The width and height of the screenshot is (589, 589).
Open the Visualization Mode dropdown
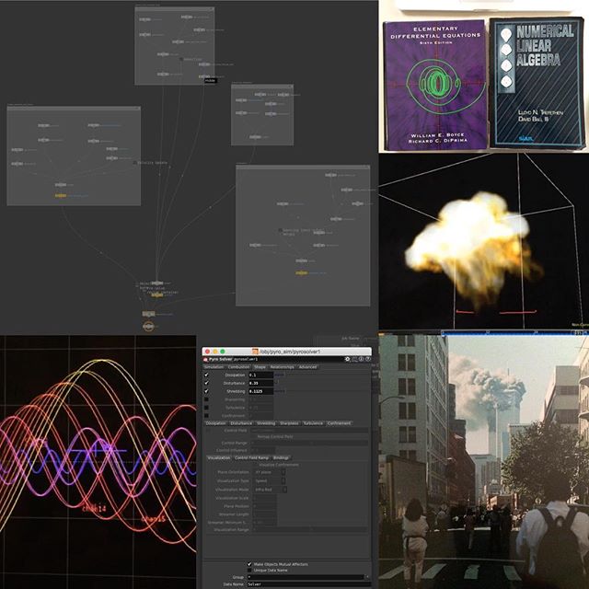click(284, 489)
